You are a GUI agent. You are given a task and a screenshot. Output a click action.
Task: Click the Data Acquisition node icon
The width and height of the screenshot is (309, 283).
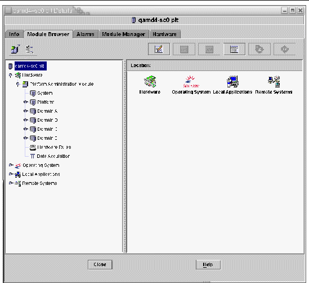coord(33,156)
